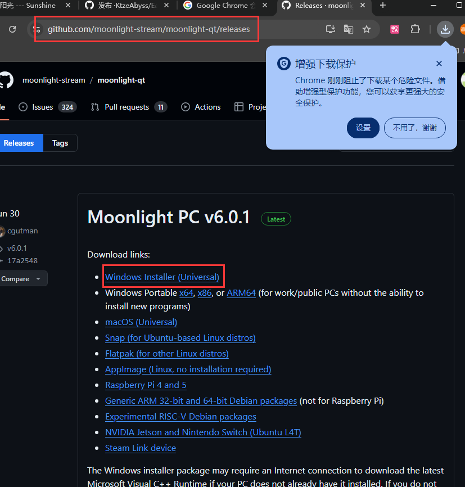Bookmark this page with star icon
The width and height of the screenshot is (465, 487).
[x=367, y=29]
